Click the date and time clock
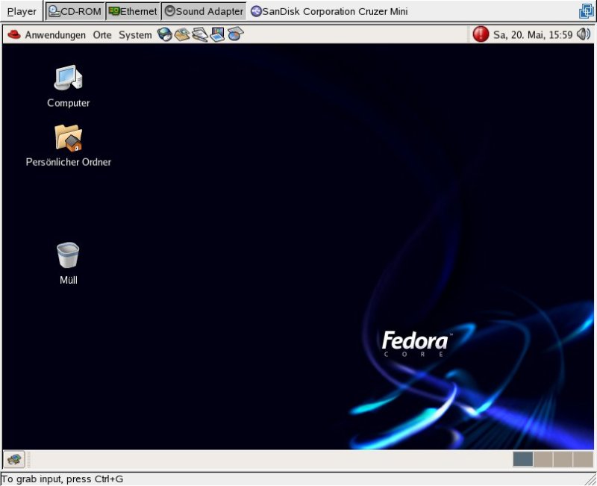Viewport: 597px width, 486px height. click(533, 35)
